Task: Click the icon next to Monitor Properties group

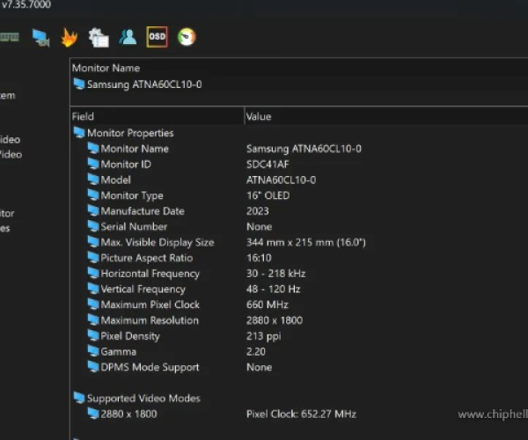Action: pos(79,133)
